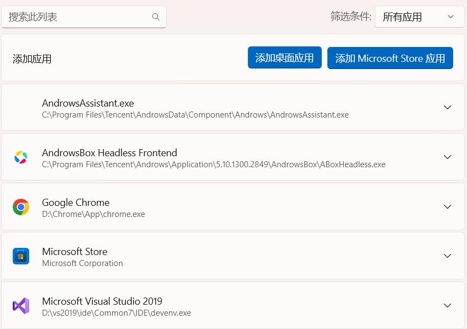This screenshot has height=329, width=467.
Task: Click the D:\Chrome\App\chrome.exe path
Action: point(93,214)
